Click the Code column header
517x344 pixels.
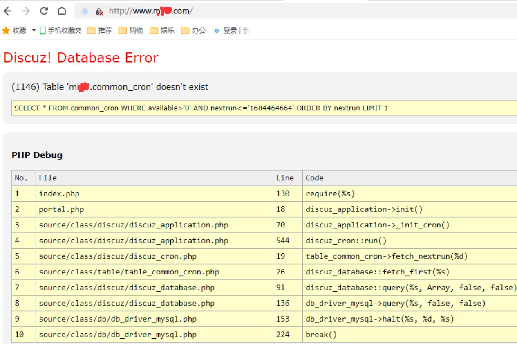410,178
